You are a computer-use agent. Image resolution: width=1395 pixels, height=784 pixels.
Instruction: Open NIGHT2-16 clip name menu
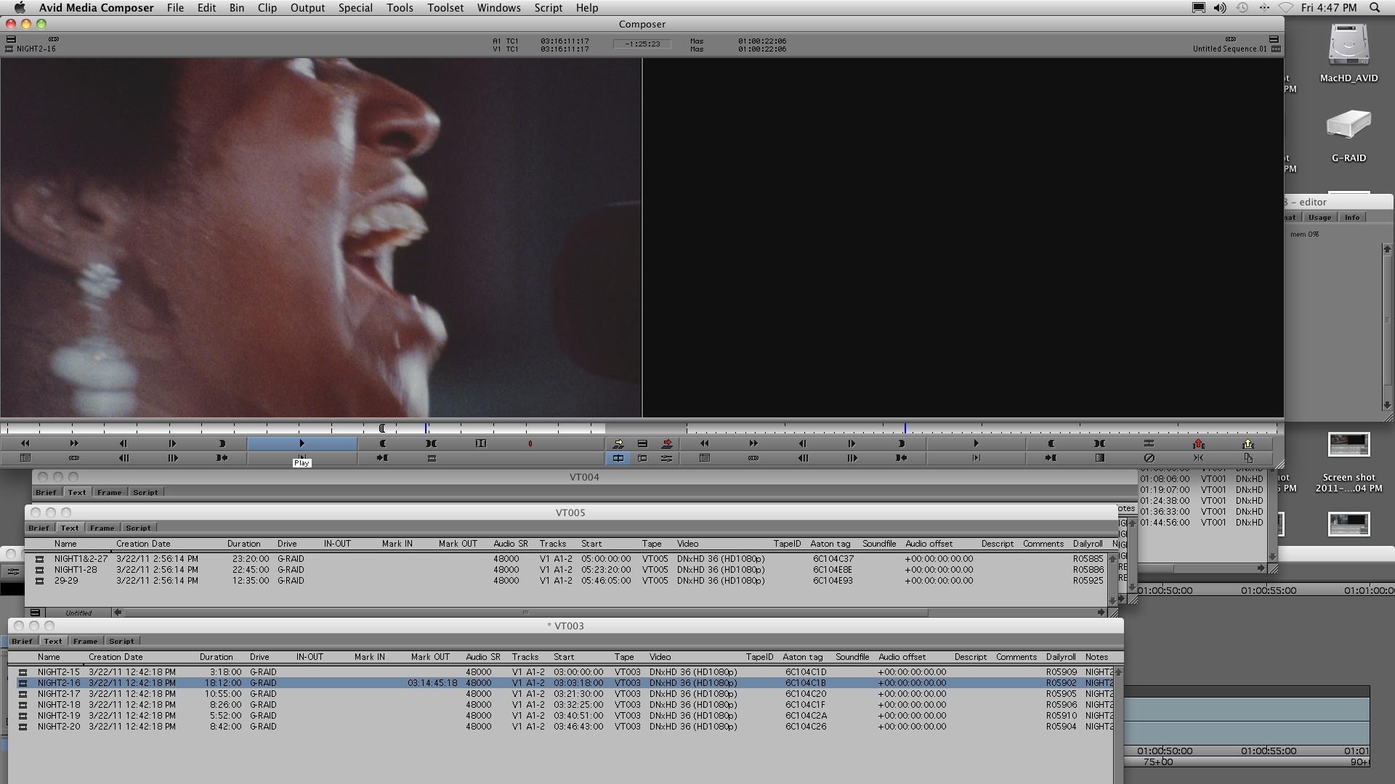[x=36, y=49]
